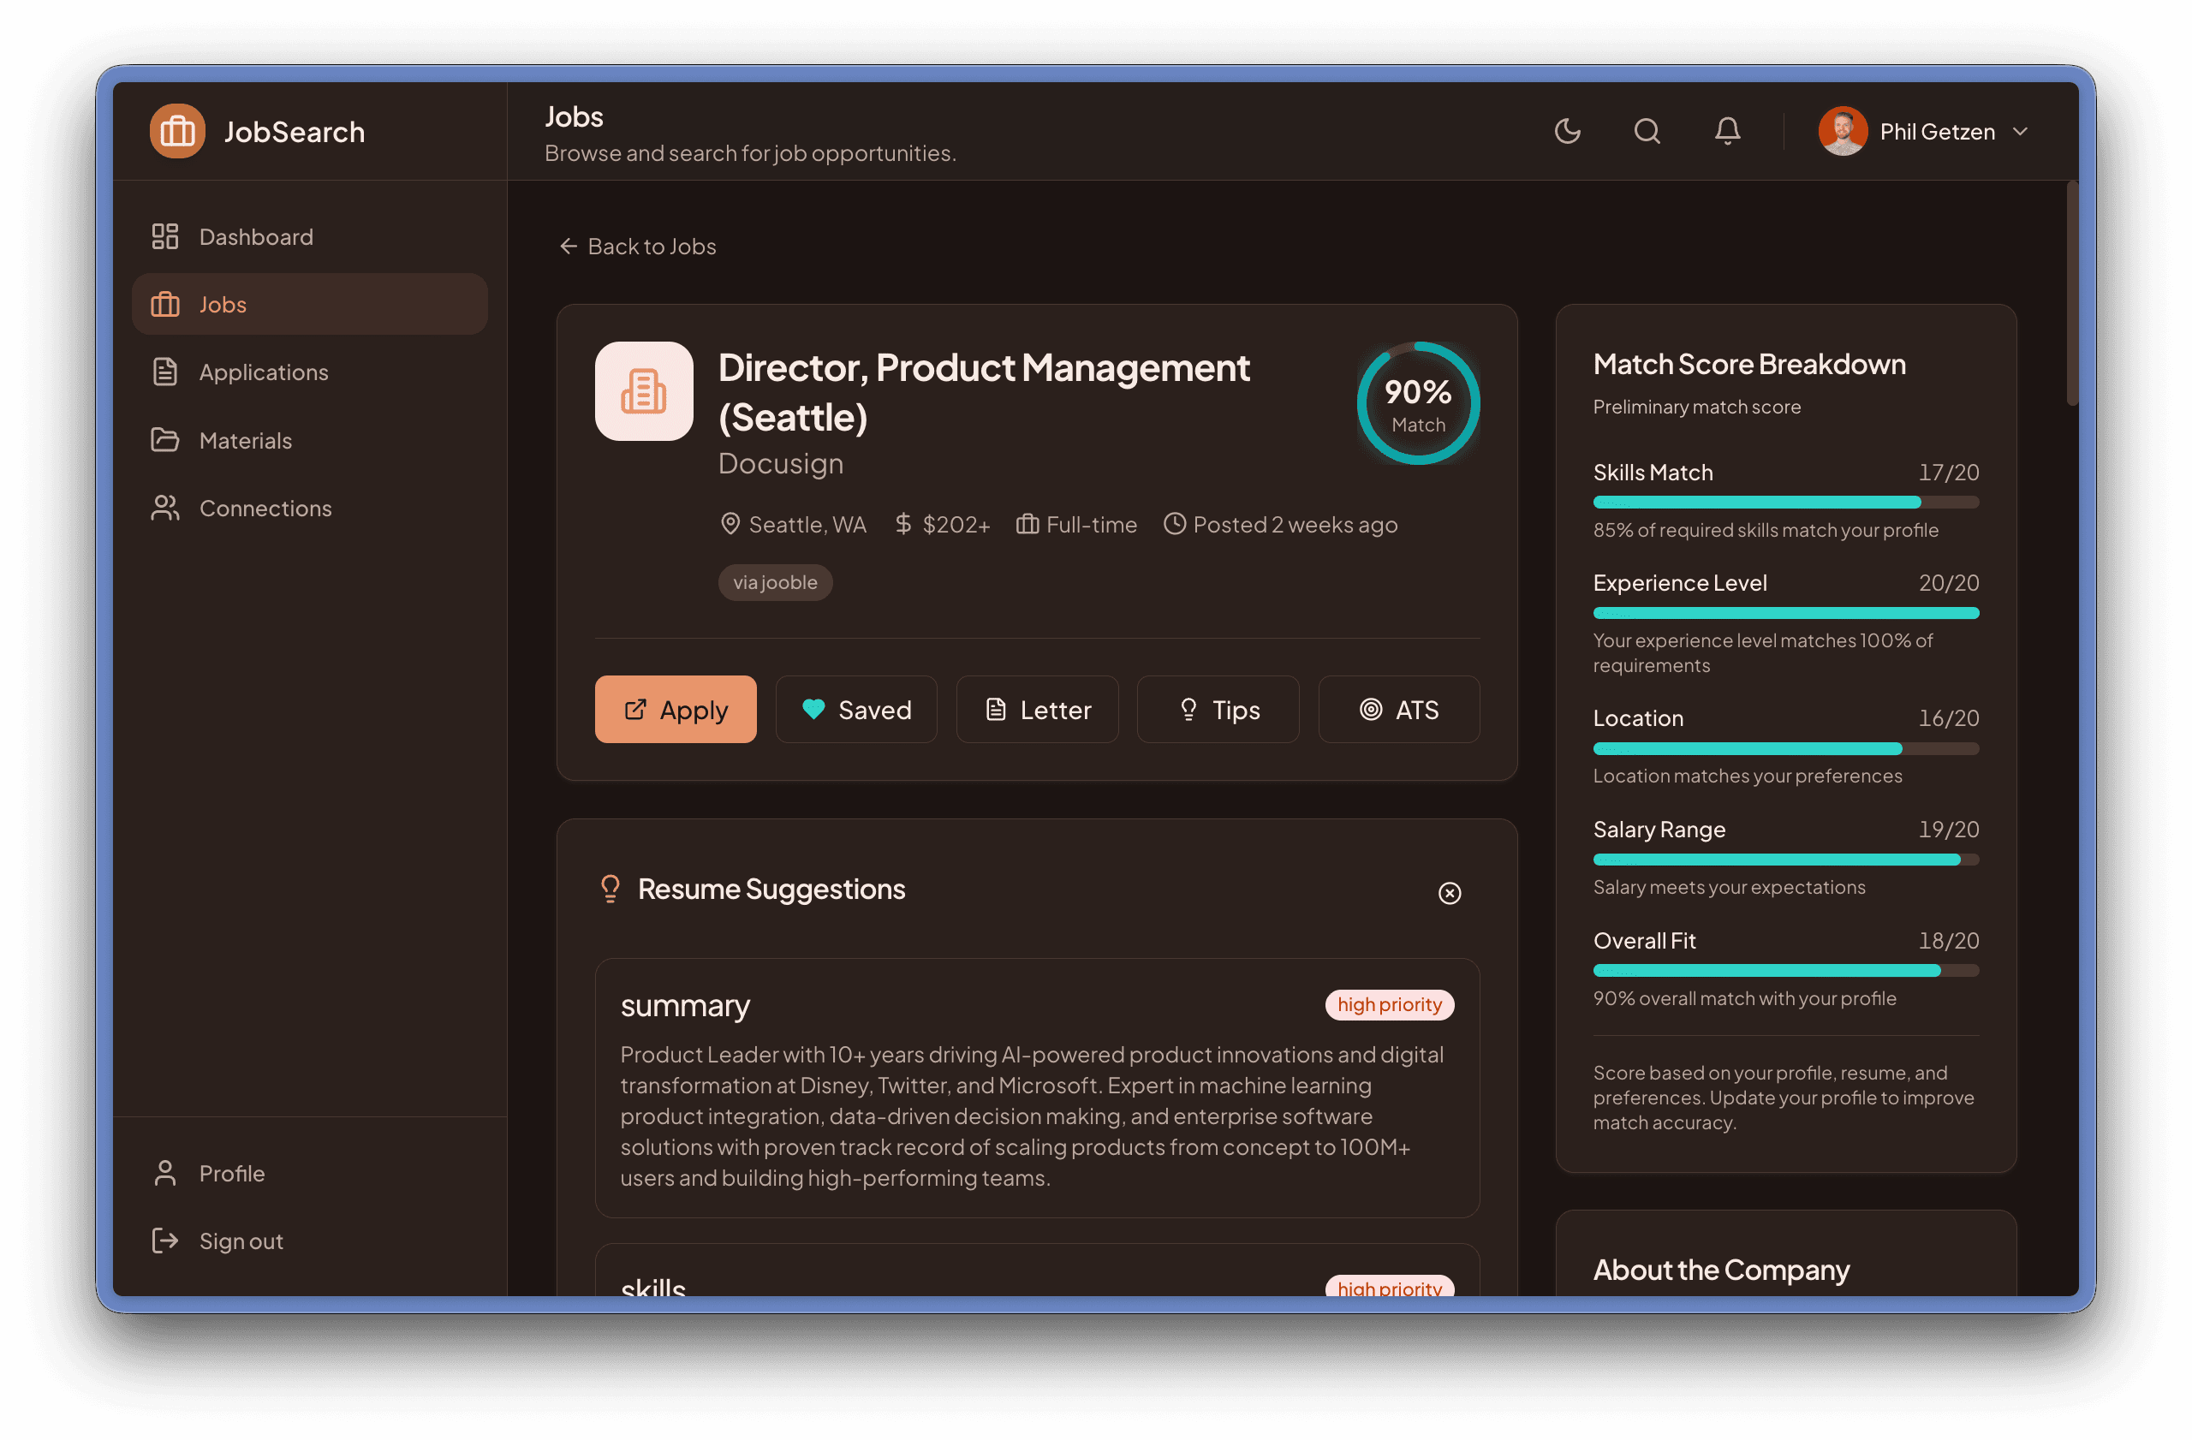Click the Skills Match progress bar
Screen dimensions: 2192x1440
(1785, 503)
